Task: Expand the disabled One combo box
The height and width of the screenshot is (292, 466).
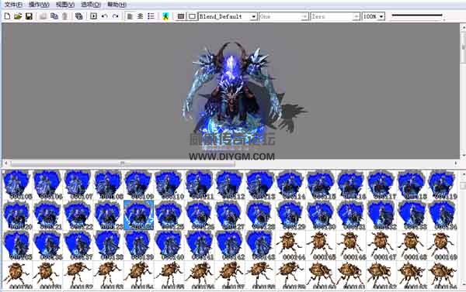Action: point(304,16)
